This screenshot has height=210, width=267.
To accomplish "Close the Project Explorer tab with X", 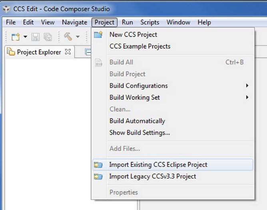I will [68, 52].
